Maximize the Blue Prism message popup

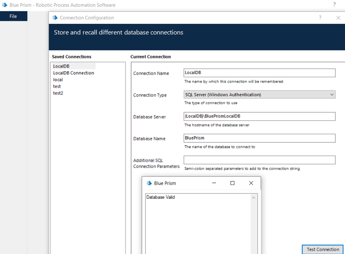tap(232, 183)
